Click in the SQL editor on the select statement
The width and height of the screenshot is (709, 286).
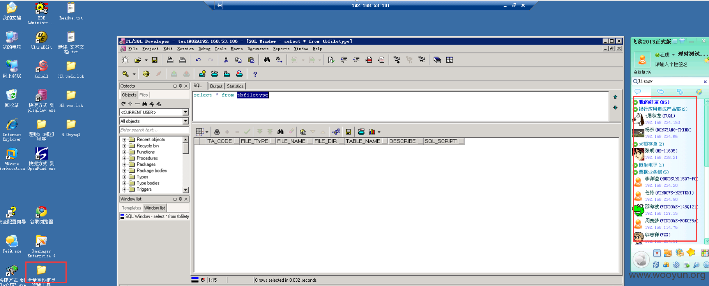coord(231,95)
